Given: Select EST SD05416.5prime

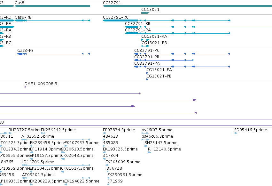Looking at the screenshot, I should 236,133.
